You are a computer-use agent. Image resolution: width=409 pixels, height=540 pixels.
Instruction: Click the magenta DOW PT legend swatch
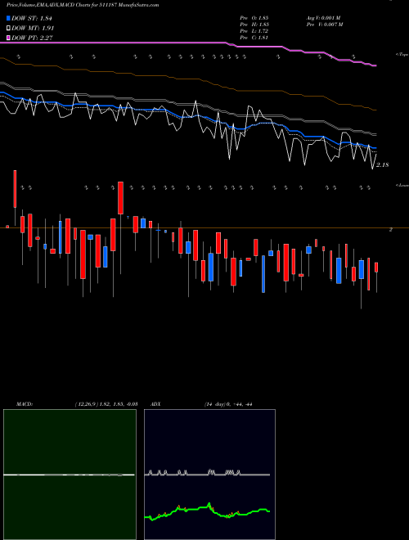[8, 38]
